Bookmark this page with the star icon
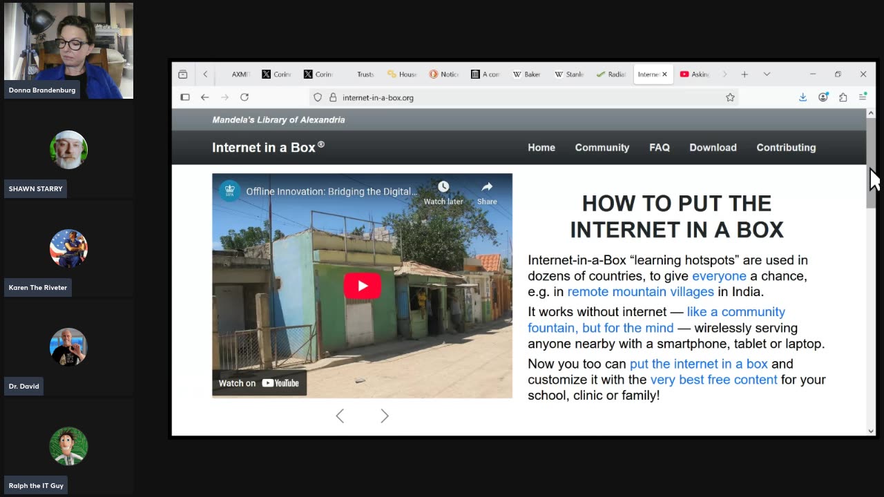Screen dimensions: 884x497 click(730, 97)
